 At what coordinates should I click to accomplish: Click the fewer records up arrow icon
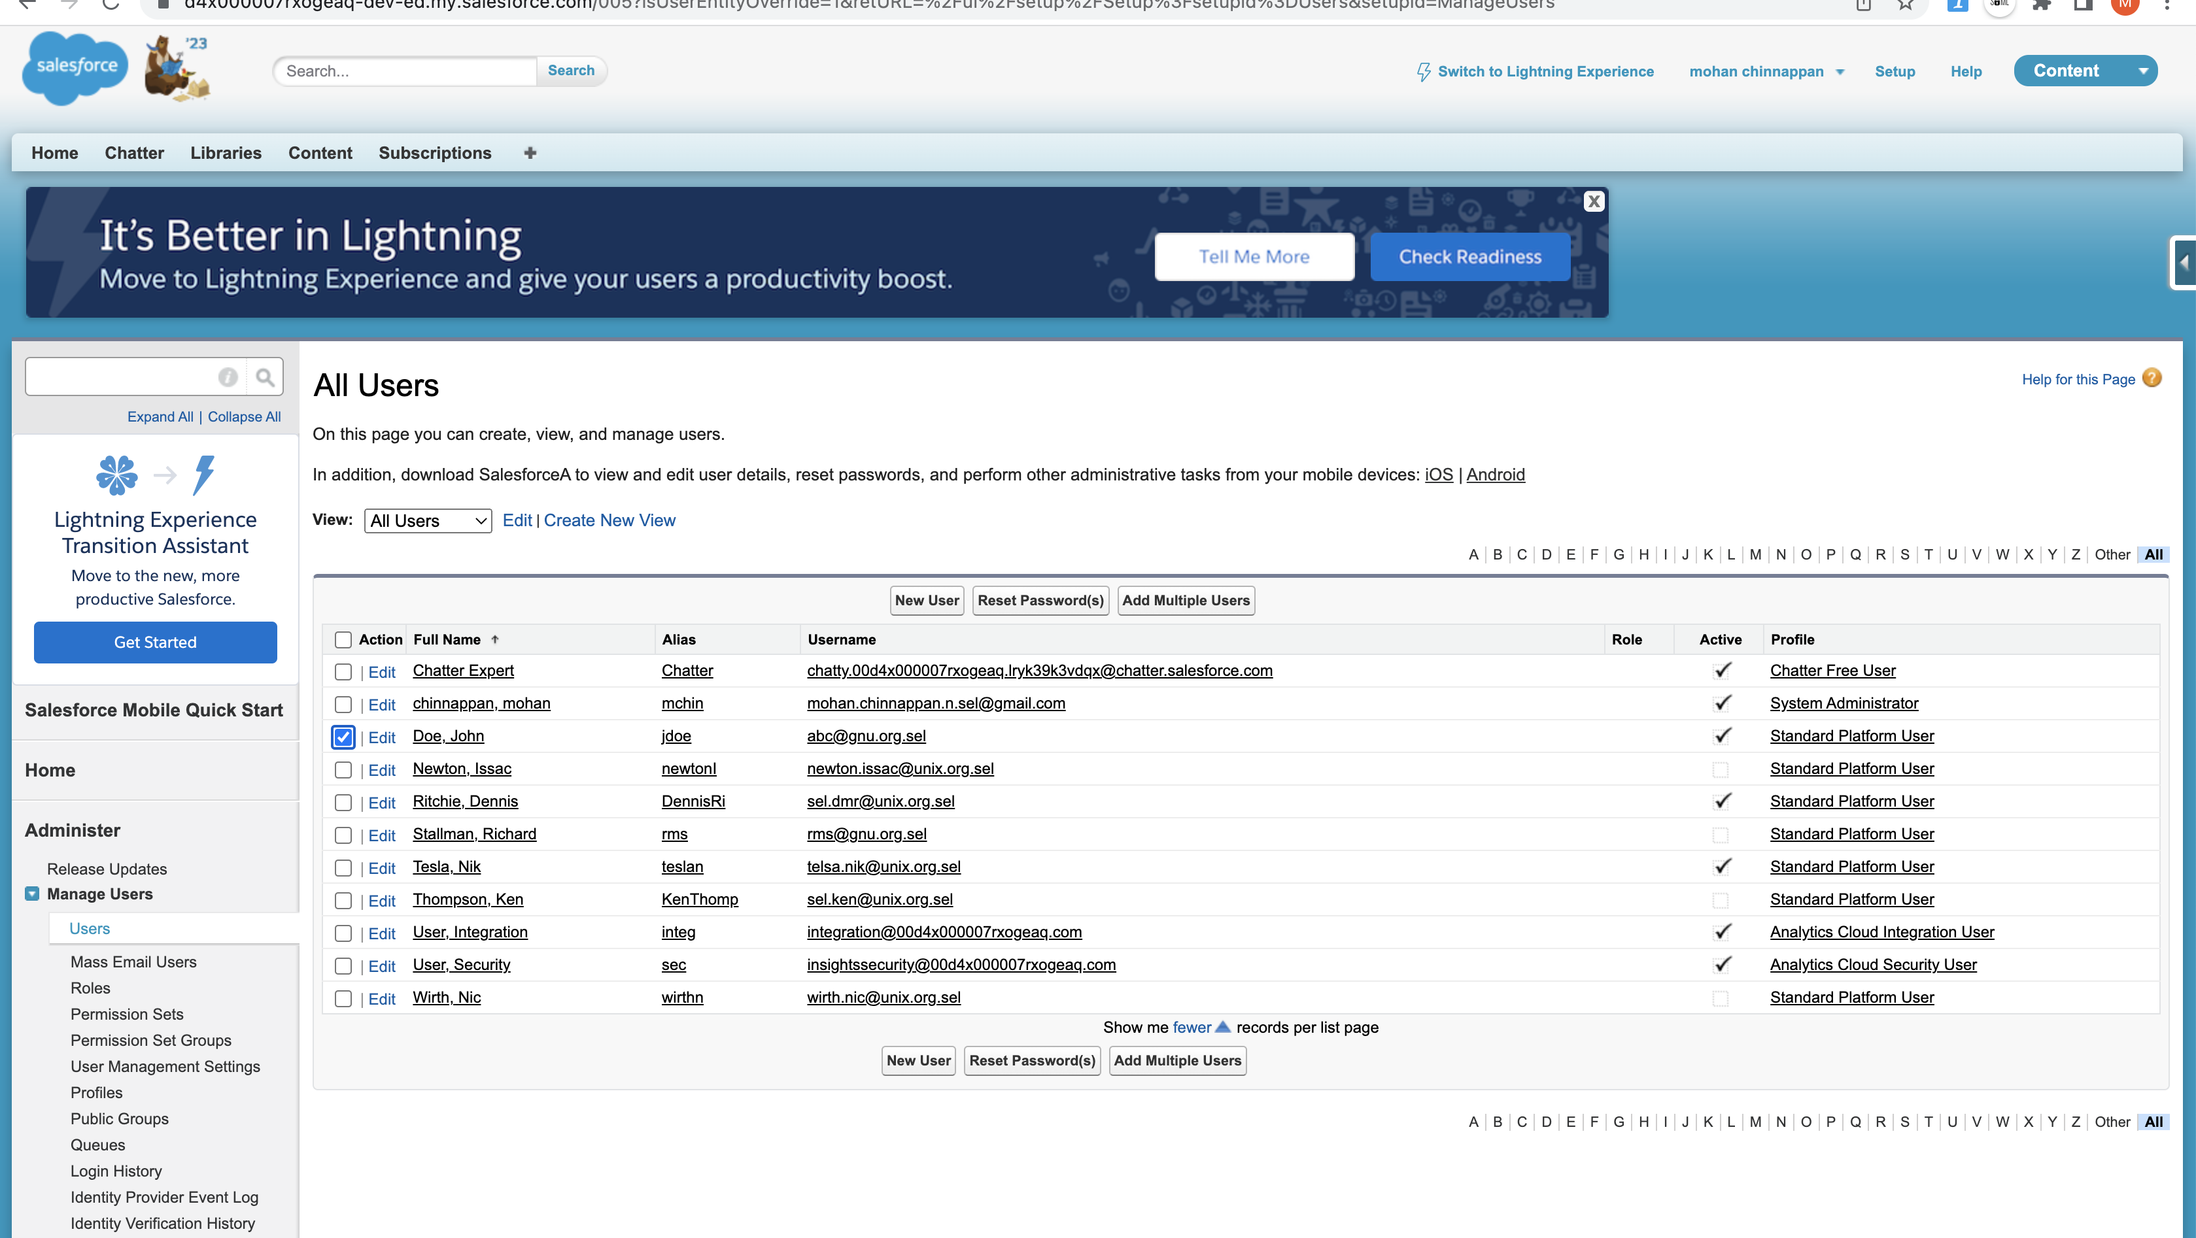[x=1222, y=1027]
